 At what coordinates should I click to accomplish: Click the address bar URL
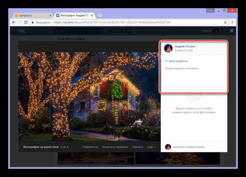click(x=112, y=22)
